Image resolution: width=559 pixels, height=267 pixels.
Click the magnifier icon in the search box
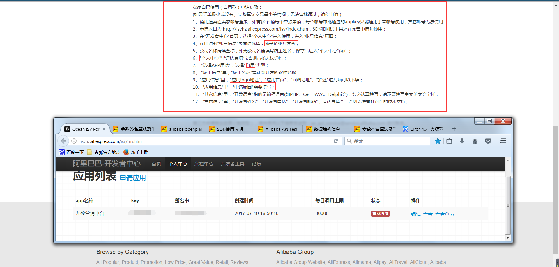[349, 141]
